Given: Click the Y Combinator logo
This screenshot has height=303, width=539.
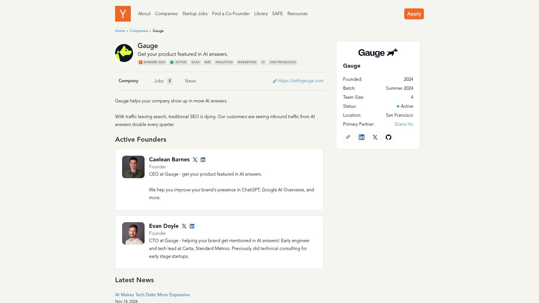Looking at the screenshot, I should click(x=123, y=13).
